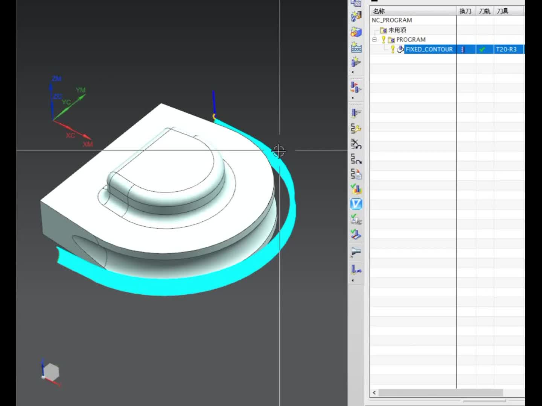Click the tool change marker in 换刀 column
Image resolution: width=542 pixels, height=406 pixels.
[x=463, y=49]
